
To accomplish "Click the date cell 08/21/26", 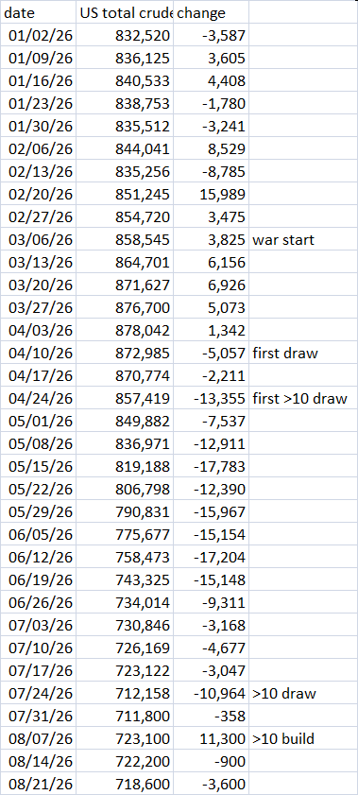I will pyautogui.click(x=39, y=784).
